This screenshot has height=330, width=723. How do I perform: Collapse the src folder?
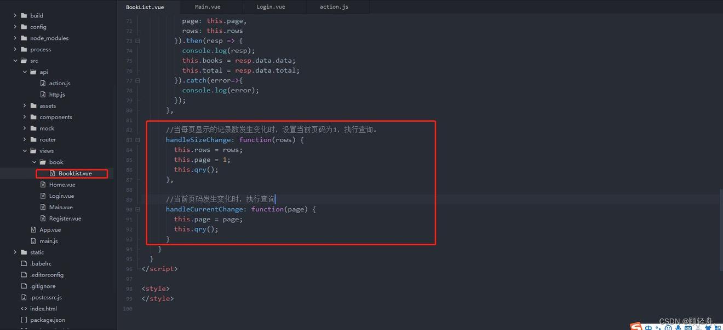(x=15, y=61)
